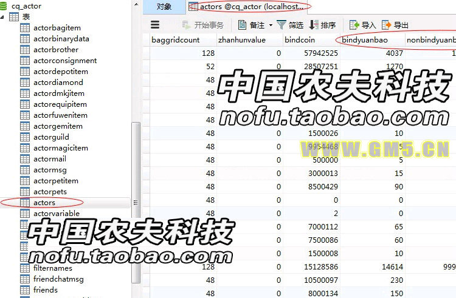Click the 筛选 filter funnel icon
The image size is (456, 298).
[282, 25]
